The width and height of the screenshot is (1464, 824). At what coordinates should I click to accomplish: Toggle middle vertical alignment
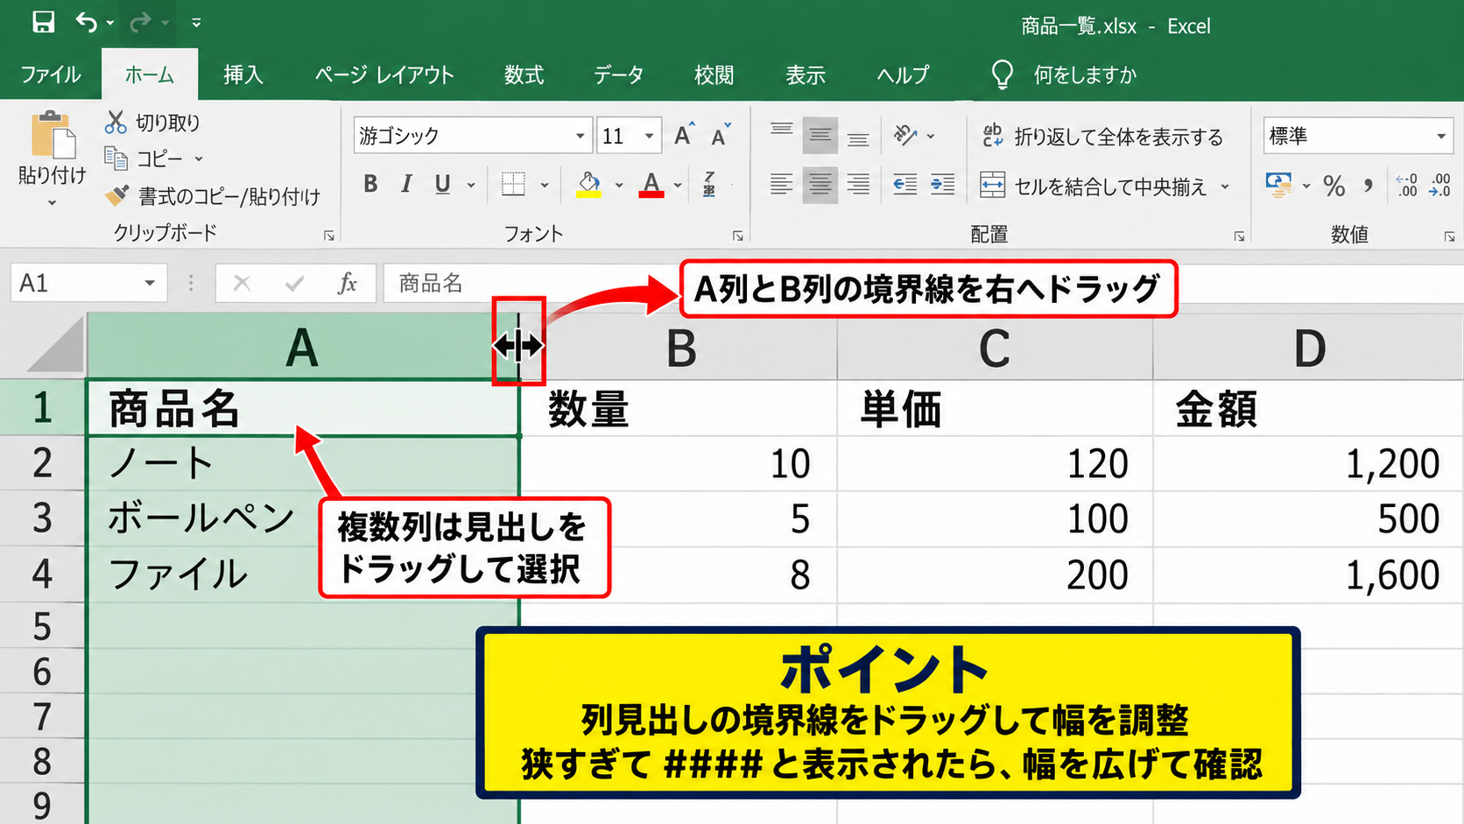pos(820,135)
